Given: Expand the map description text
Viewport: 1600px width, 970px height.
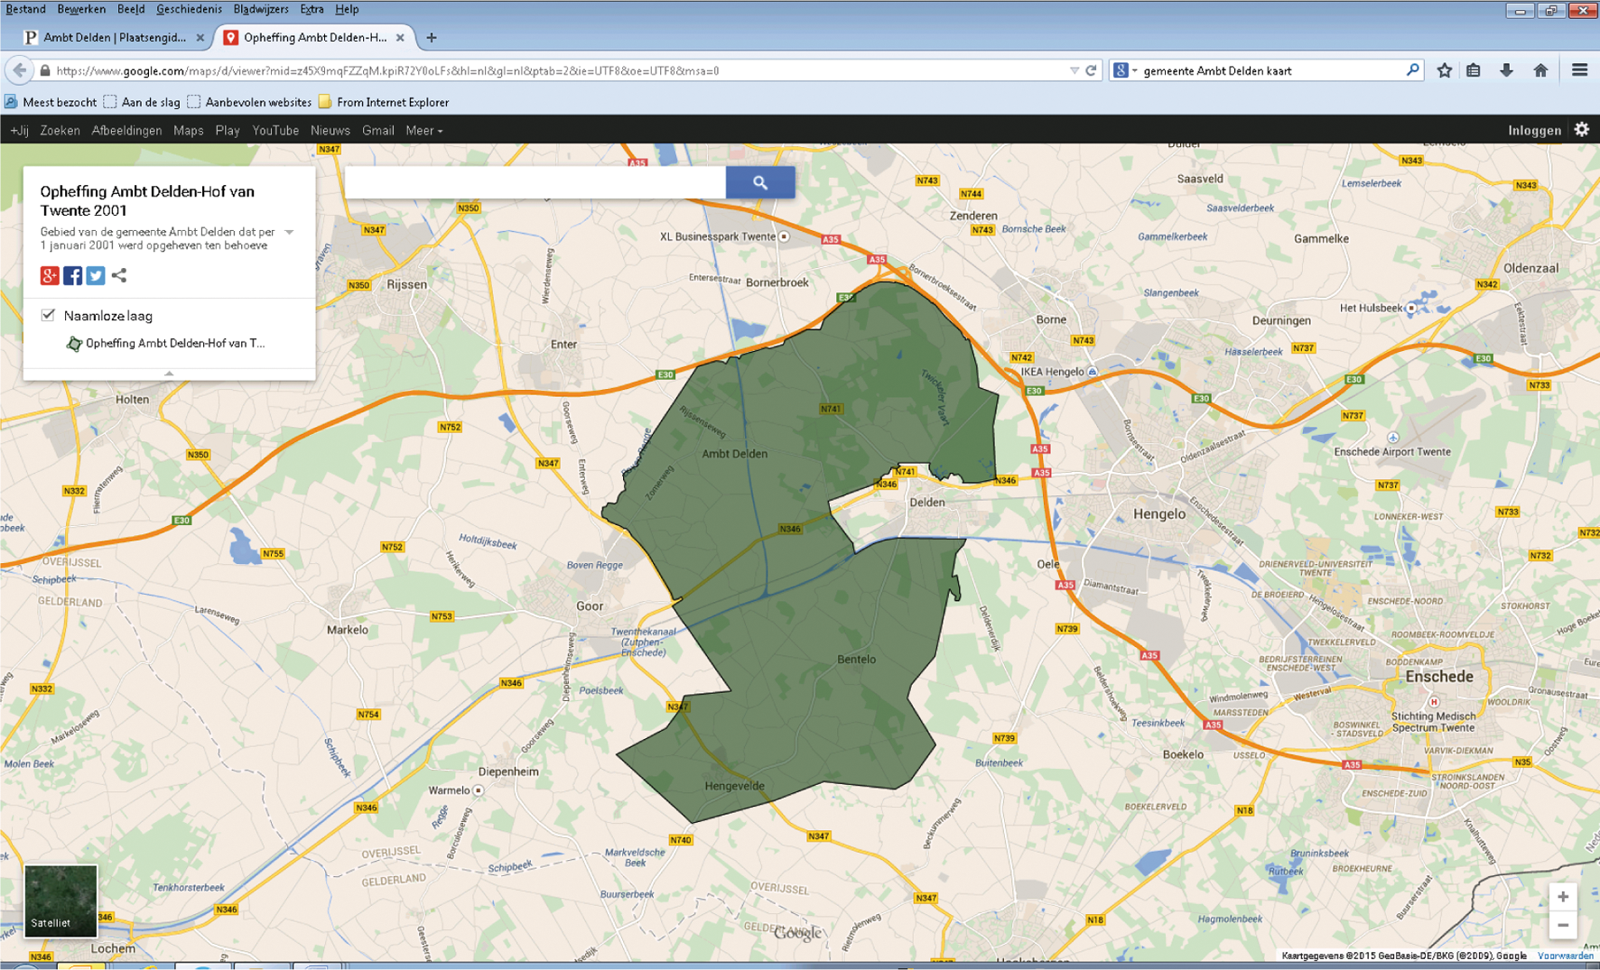Looking at the screenshot, I should pyautogui.click(x=289, y=233).
